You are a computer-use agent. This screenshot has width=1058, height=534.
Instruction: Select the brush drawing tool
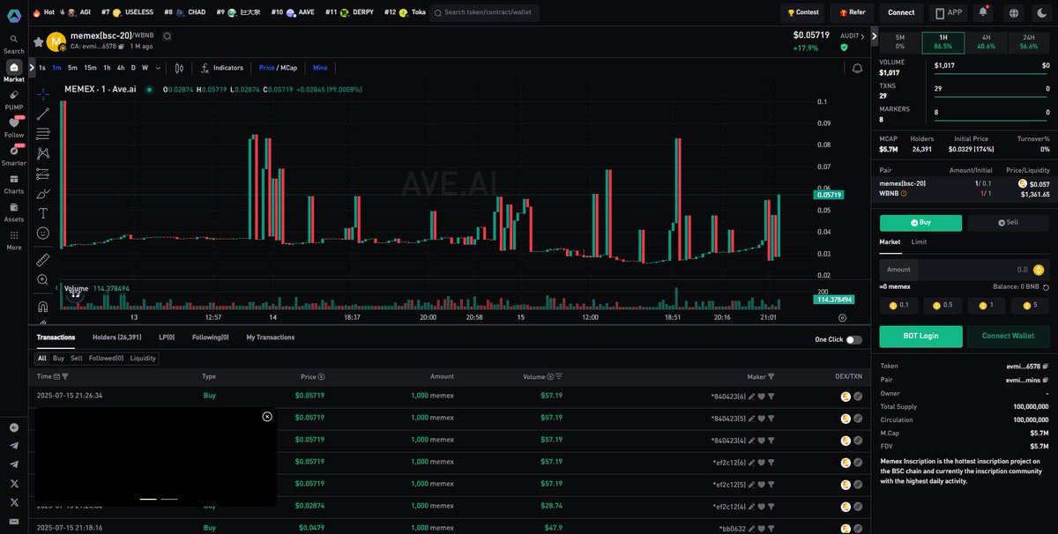pyautogui.click(x=43, y=194)
